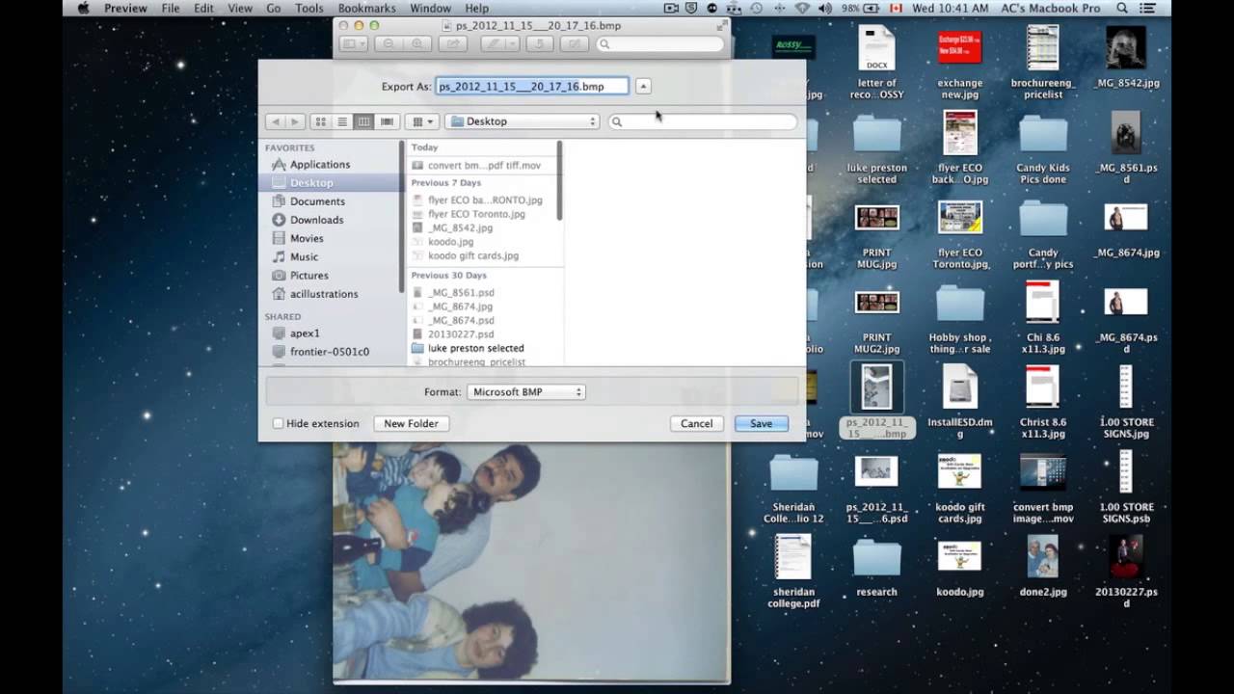
Task: Click Preview toolbar share icon
Action: (x=453, y=44)
